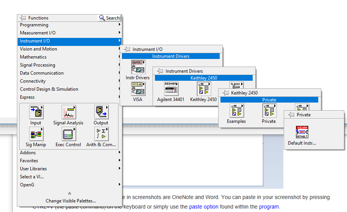347x212 pixels.
Task: Pin the Keithley 2450 palette thumbtack
Action: (x=225, y=93)
